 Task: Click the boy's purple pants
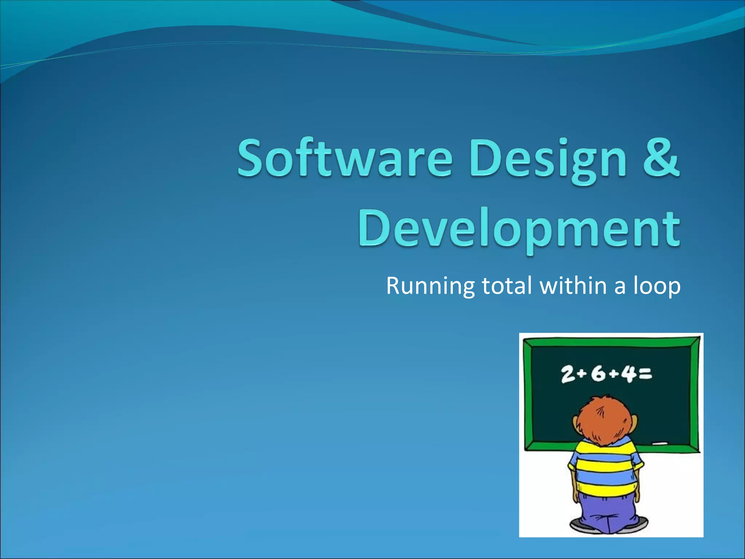coord(607,510)
